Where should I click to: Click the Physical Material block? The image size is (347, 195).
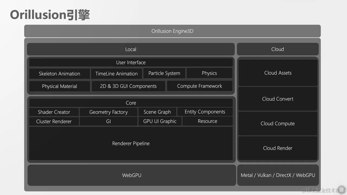point(59,86)
